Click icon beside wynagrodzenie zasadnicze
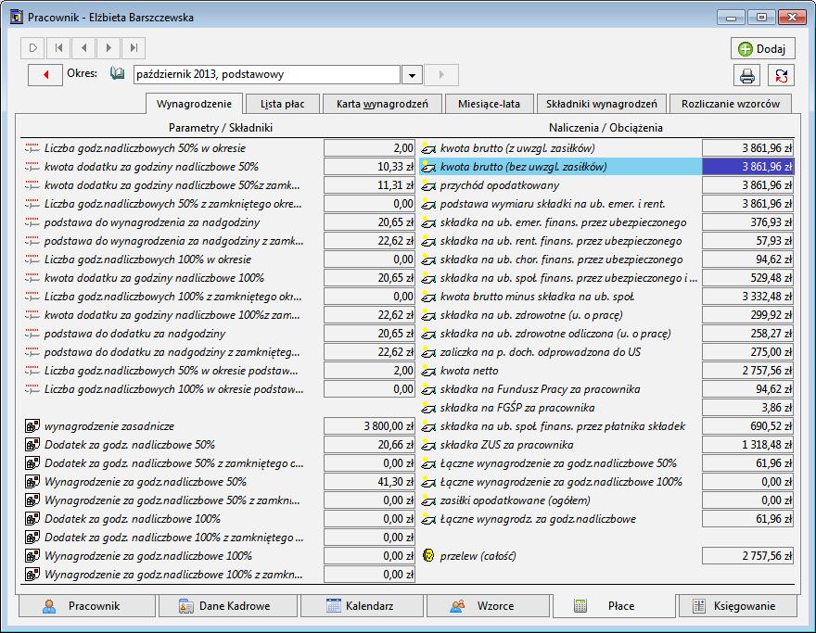816x633 pixels. 32,426
